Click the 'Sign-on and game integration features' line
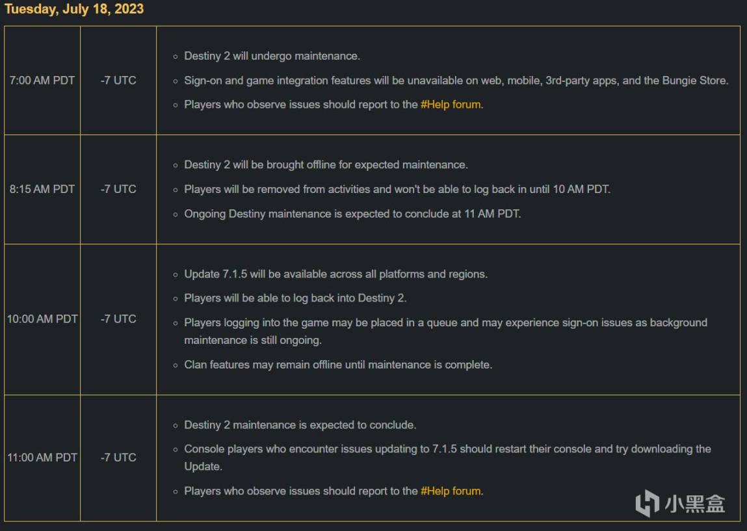Image resolution: width=747 pixels, height=531 pixels. point(456,81)
